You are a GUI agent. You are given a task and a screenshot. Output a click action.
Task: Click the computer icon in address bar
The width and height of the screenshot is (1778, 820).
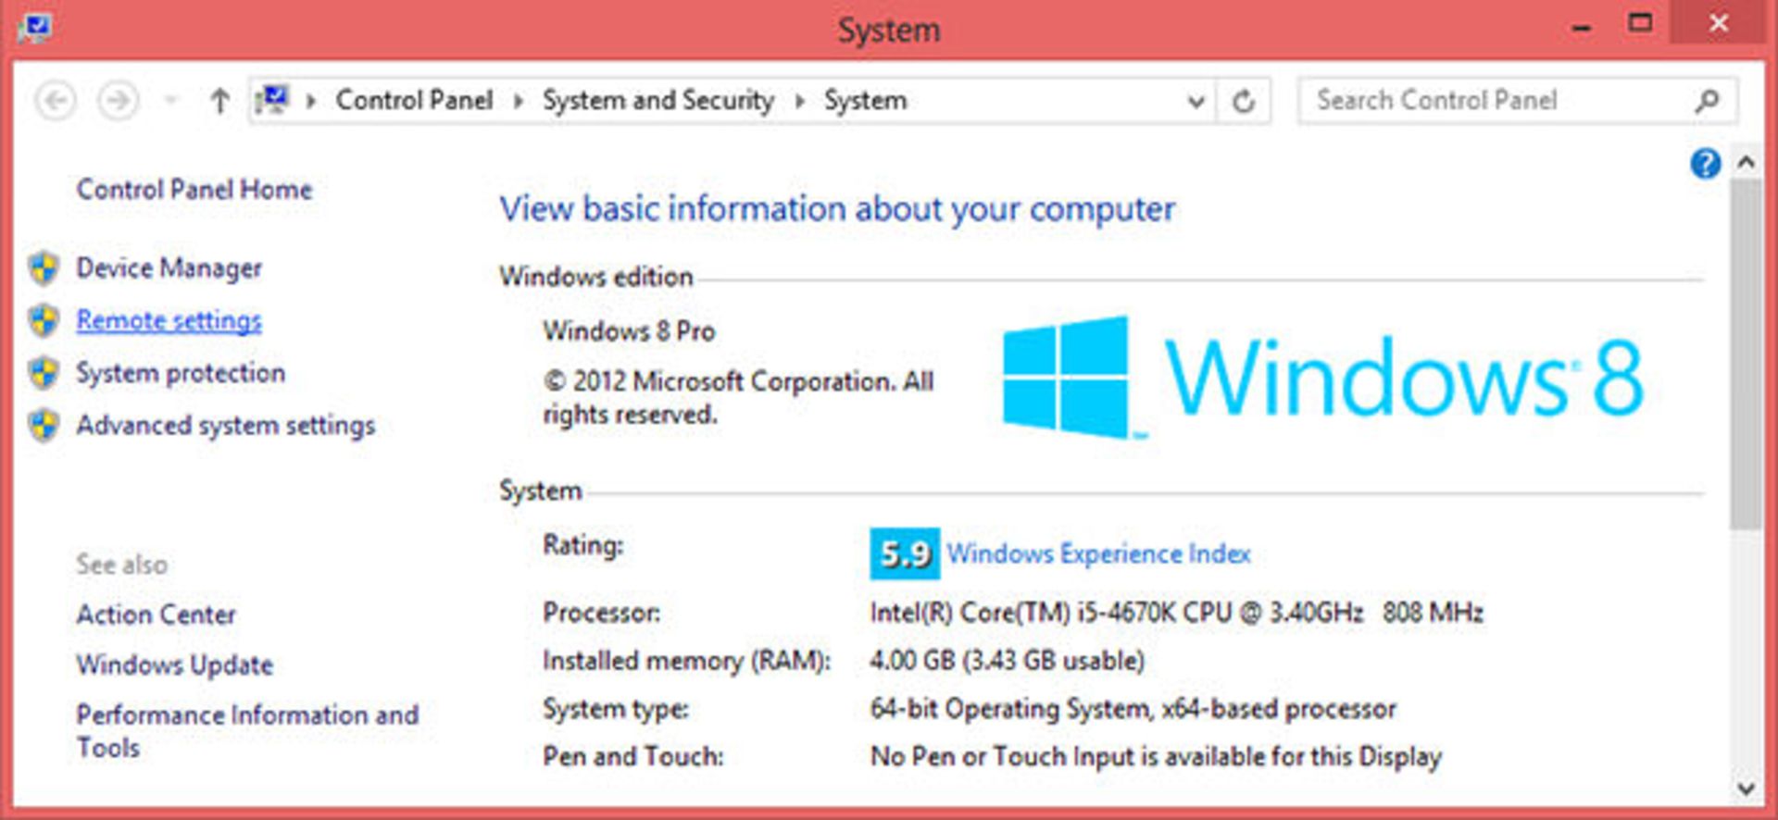(273, 100)
